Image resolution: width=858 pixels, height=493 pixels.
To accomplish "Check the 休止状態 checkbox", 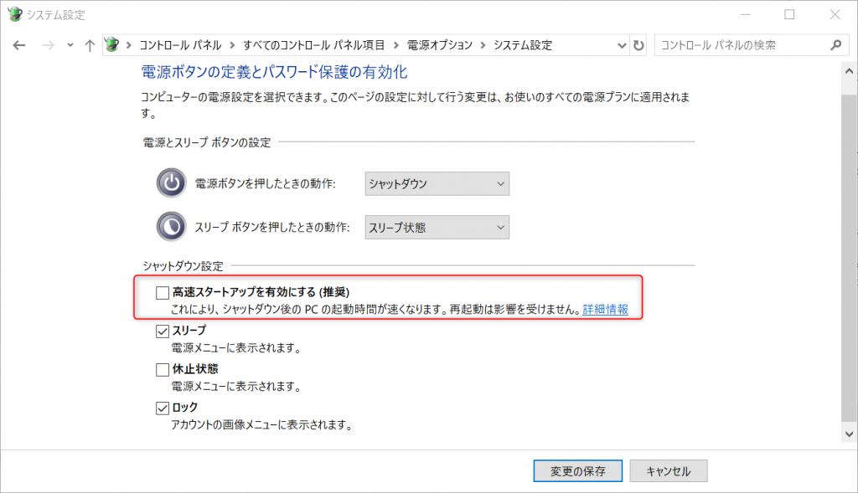I will tap(163, 369).
